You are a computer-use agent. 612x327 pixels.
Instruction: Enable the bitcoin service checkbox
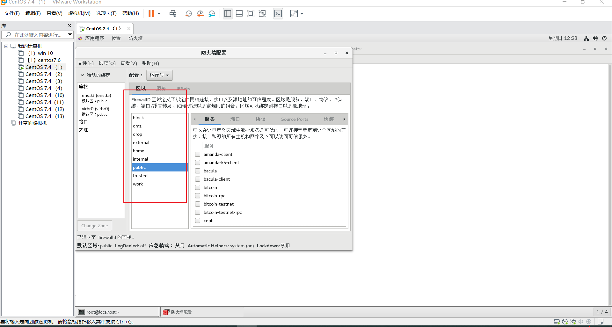coord(198,187)
